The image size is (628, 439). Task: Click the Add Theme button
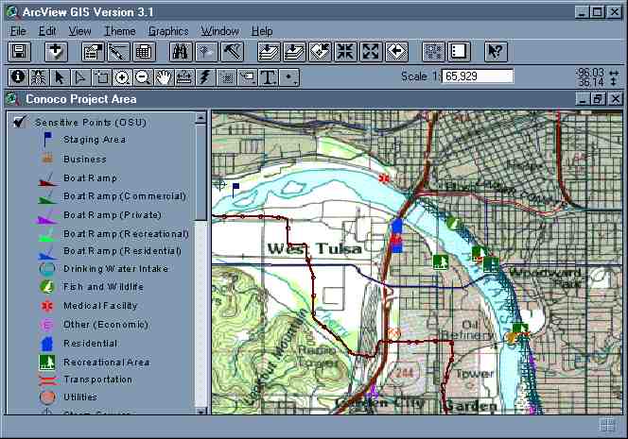click(56, 52)
